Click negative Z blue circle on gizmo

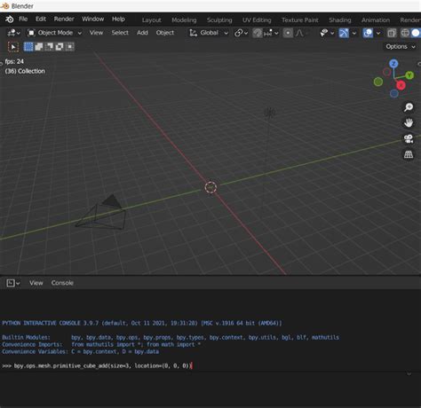pos(393,93)
